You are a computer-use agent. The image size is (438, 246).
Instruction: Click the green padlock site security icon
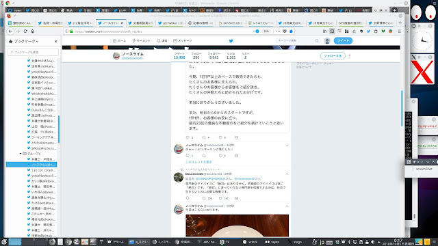click(x=71, y=31)
